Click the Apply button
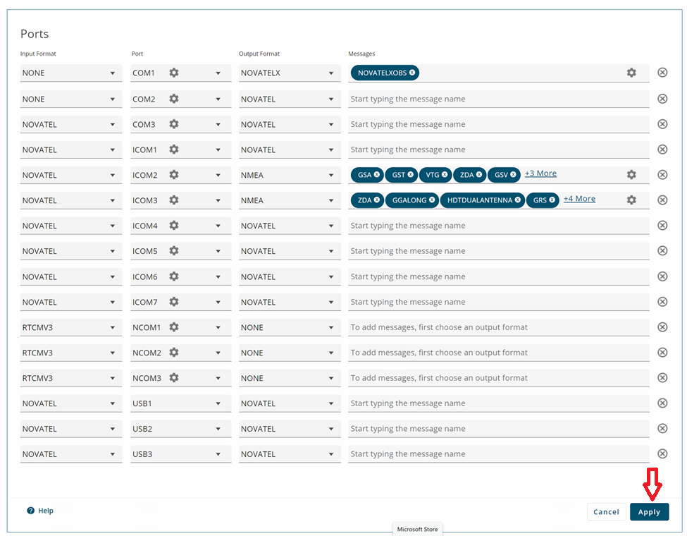This screenshot has width=687, height=536. [650, 512]
